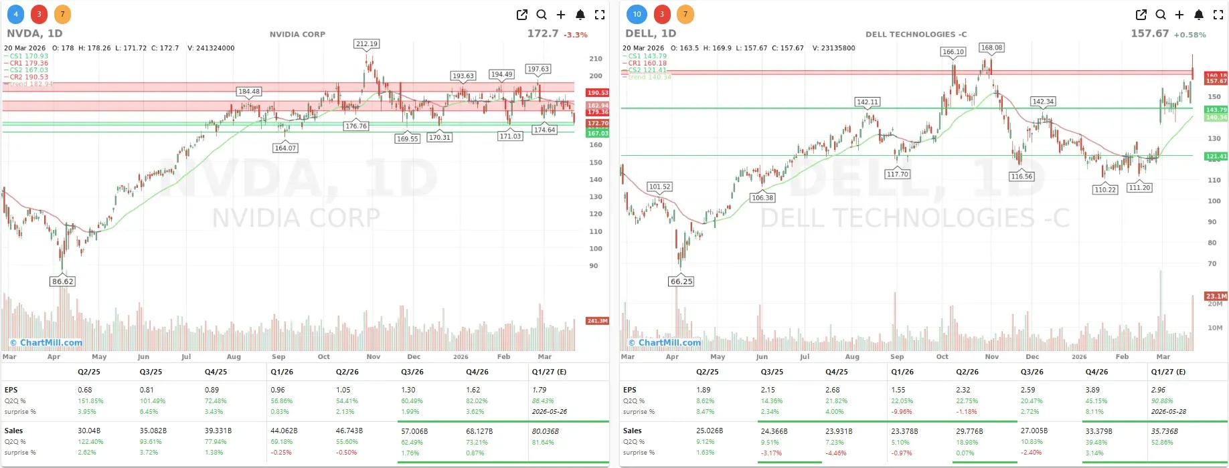Open the ChartMill.com link under the NVDA chart
The image size is (1229, 468).
tap(47, 343)
